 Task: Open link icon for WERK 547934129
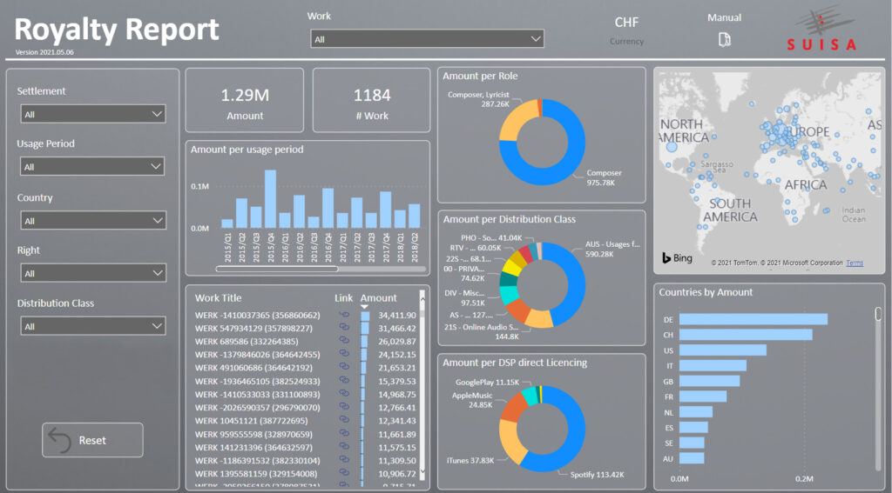344,329
